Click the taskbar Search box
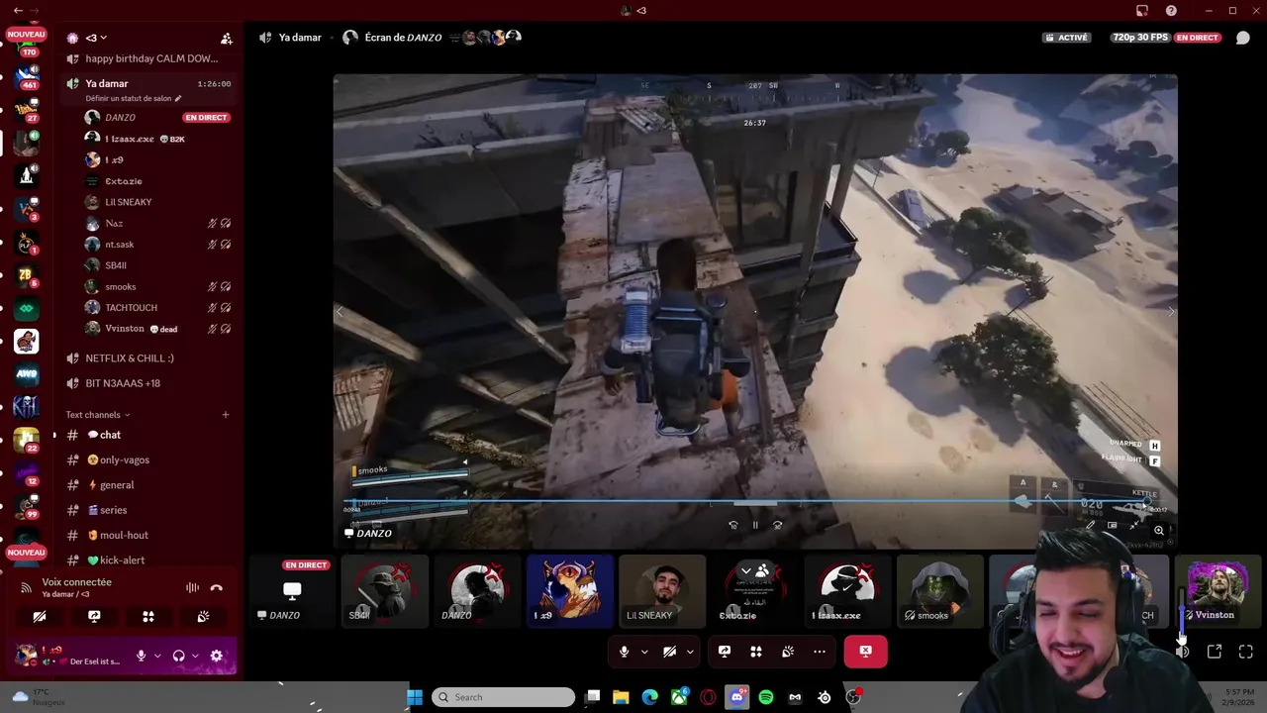Image resolution: width=1267 pixels, height=713 pixels. [x=504, y=697]
